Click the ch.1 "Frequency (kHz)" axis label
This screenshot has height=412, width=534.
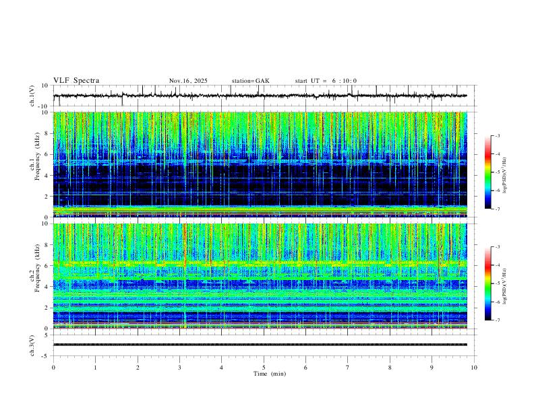tap(38, 156)
